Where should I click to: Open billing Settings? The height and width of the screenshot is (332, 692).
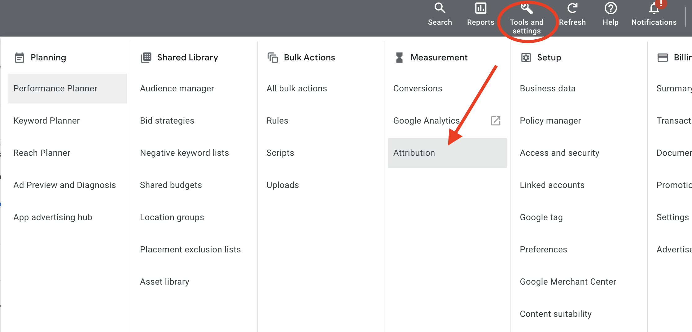pos(672,217)
